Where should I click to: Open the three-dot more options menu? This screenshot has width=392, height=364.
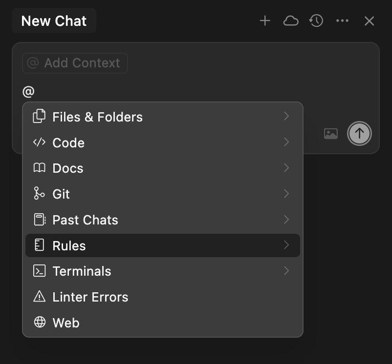[x=343, y=21]
